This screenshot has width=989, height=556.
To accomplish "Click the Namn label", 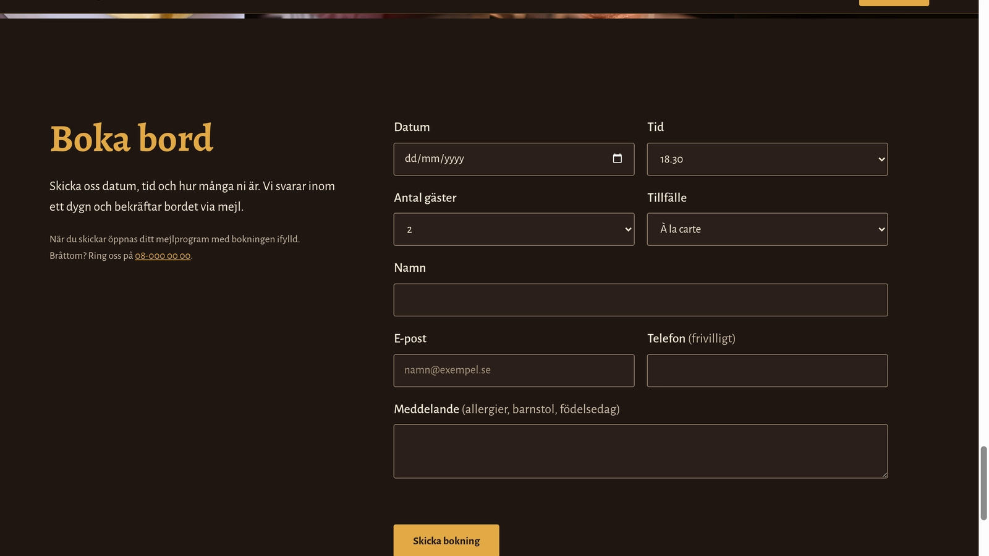I will [x=410, y=268].
